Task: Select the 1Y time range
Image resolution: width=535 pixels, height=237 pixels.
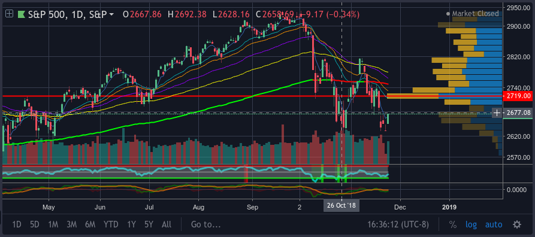Action: tap(131, 224)
